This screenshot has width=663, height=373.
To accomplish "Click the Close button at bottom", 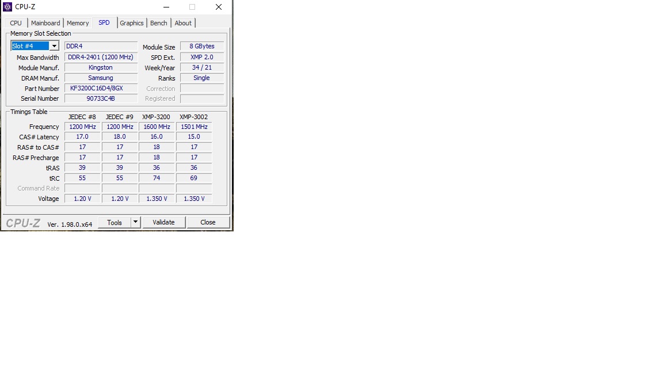I will 208,222.
